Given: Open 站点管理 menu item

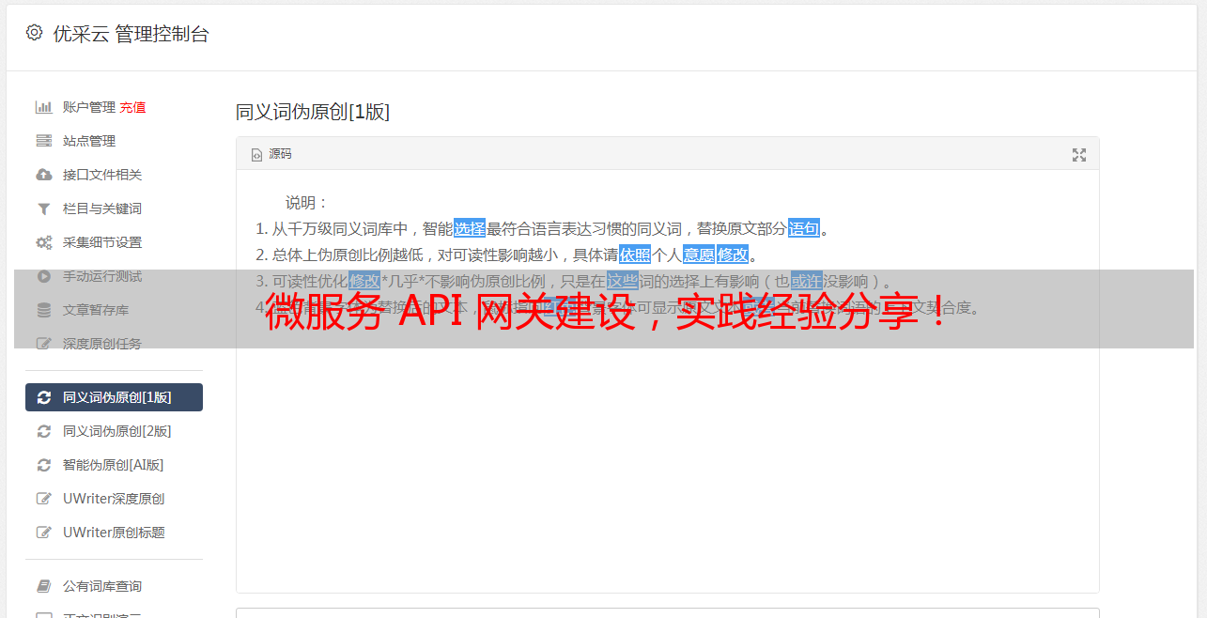Looking at the screenshot, I should click(89, 141).
